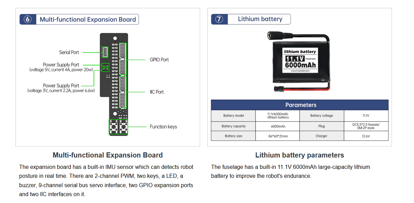The image size is (414, 203).
Task: Click the circled number 7 badge
Action: point(219,19)
